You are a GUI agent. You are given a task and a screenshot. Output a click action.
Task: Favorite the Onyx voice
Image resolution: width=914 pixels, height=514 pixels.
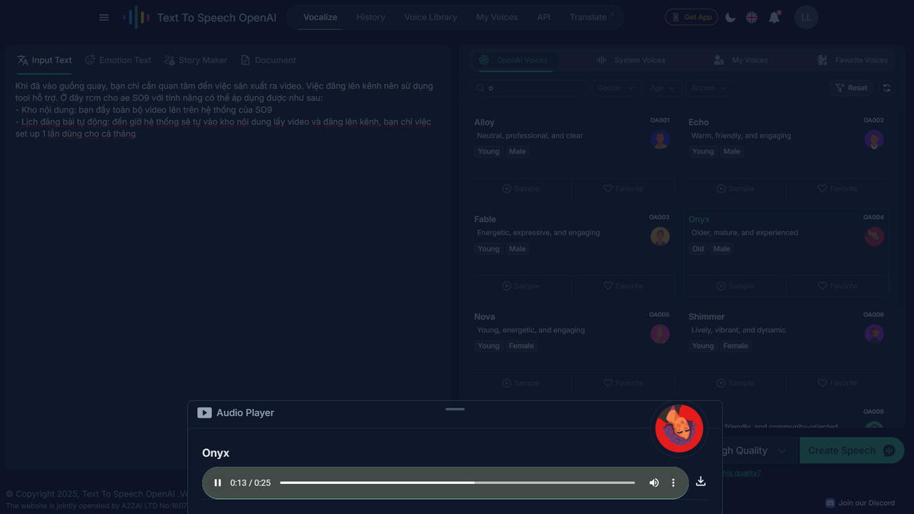838,286
